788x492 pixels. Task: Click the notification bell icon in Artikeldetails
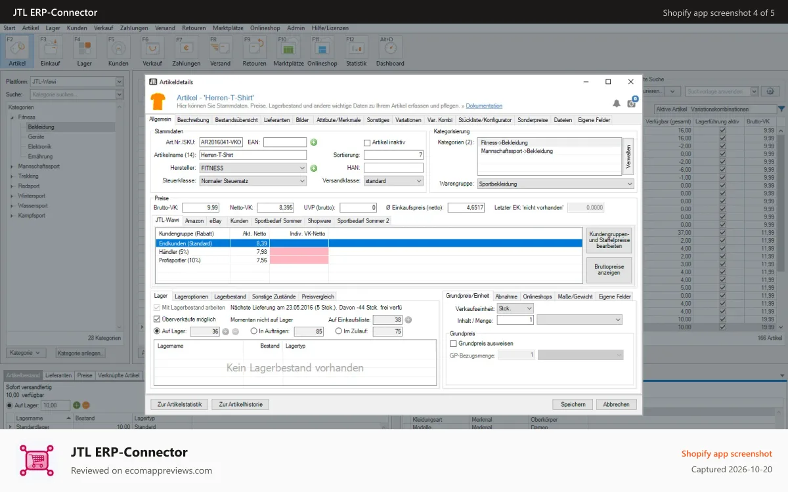click(616, 103)
